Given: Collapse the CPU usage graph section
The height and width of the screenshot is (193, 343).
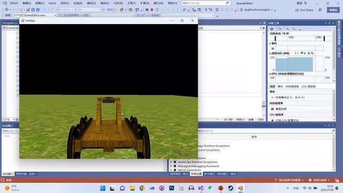Looking at the screenshot, I should (270, 74).
